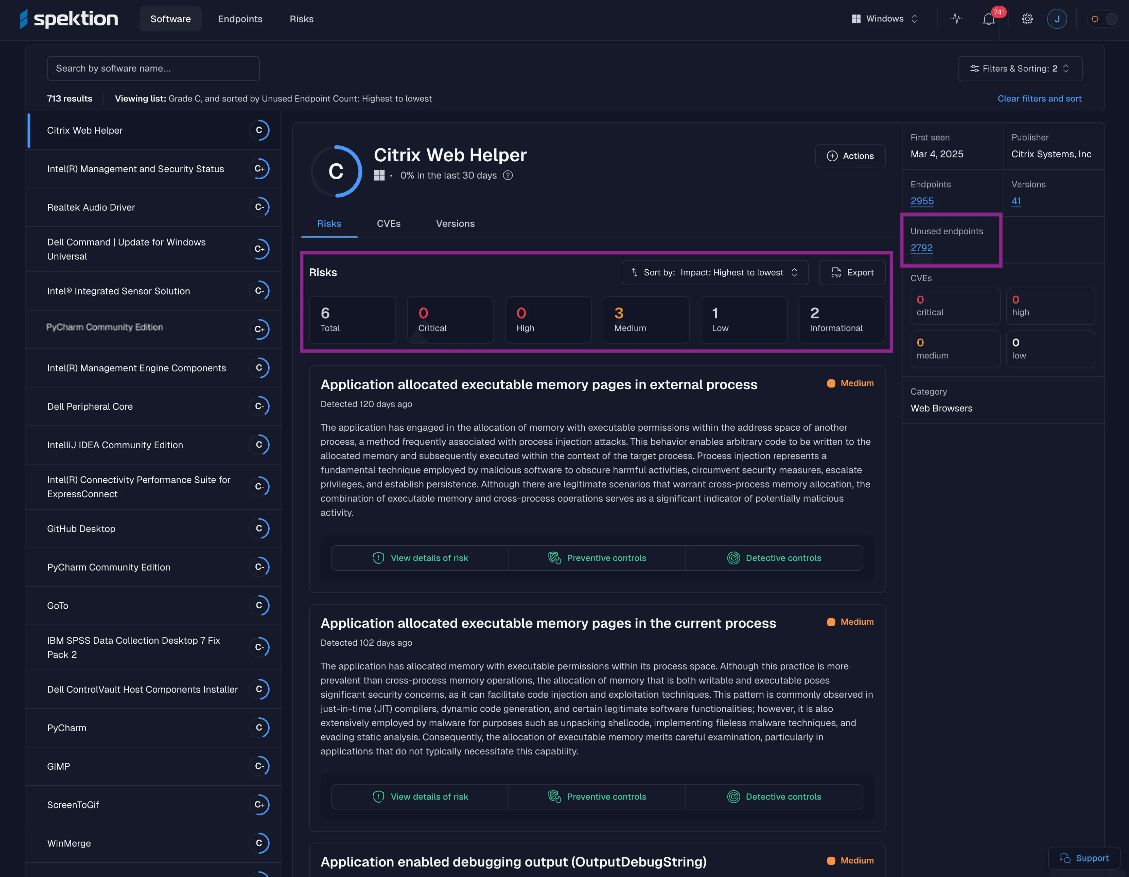
Task: Open the notifications bell
Action: pos(989,19)
